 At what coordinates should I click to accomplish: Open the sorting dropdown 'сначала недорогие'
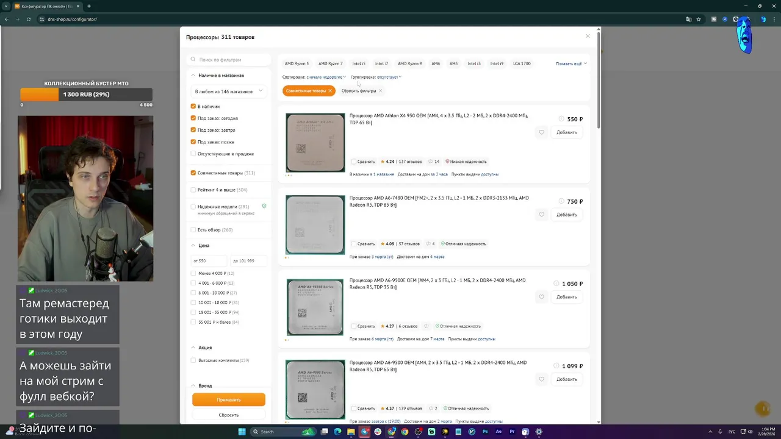point(326,77)
